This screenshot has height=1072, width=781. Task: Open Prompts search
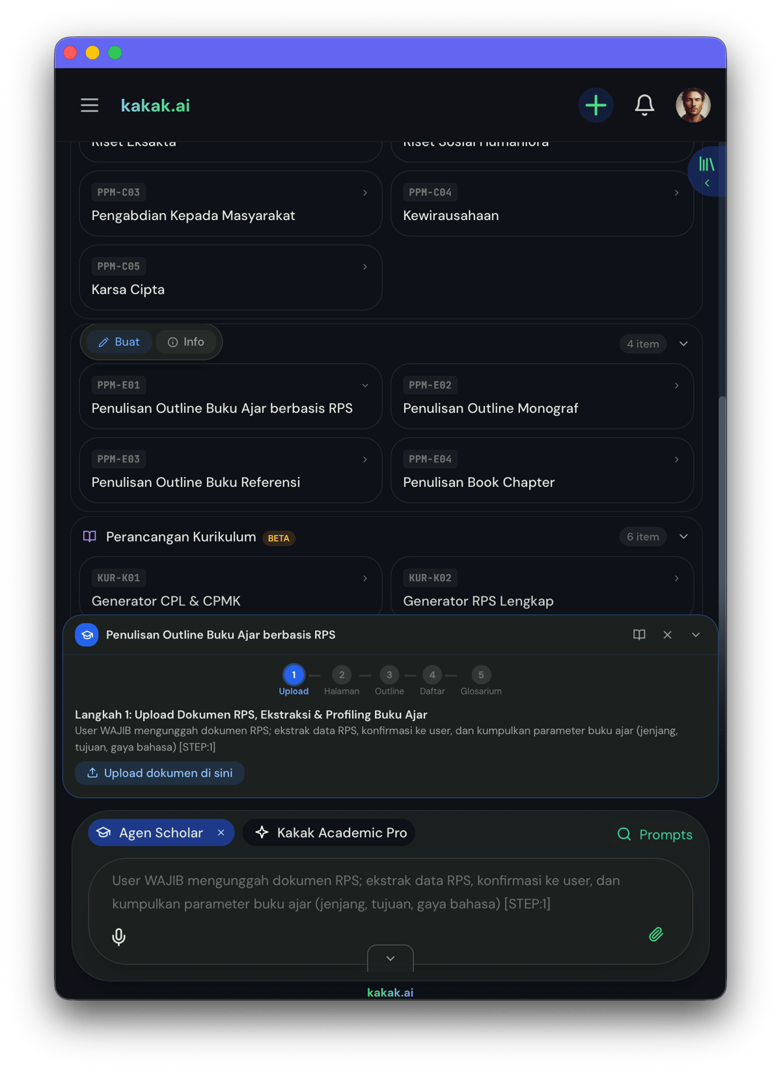(x=654, y=834)
